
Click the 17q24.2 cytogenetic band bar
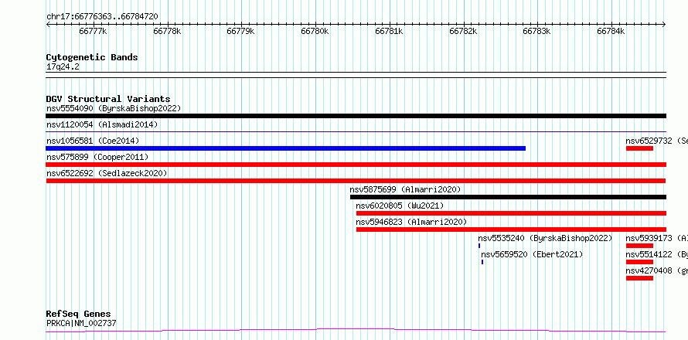coord(356,75)
